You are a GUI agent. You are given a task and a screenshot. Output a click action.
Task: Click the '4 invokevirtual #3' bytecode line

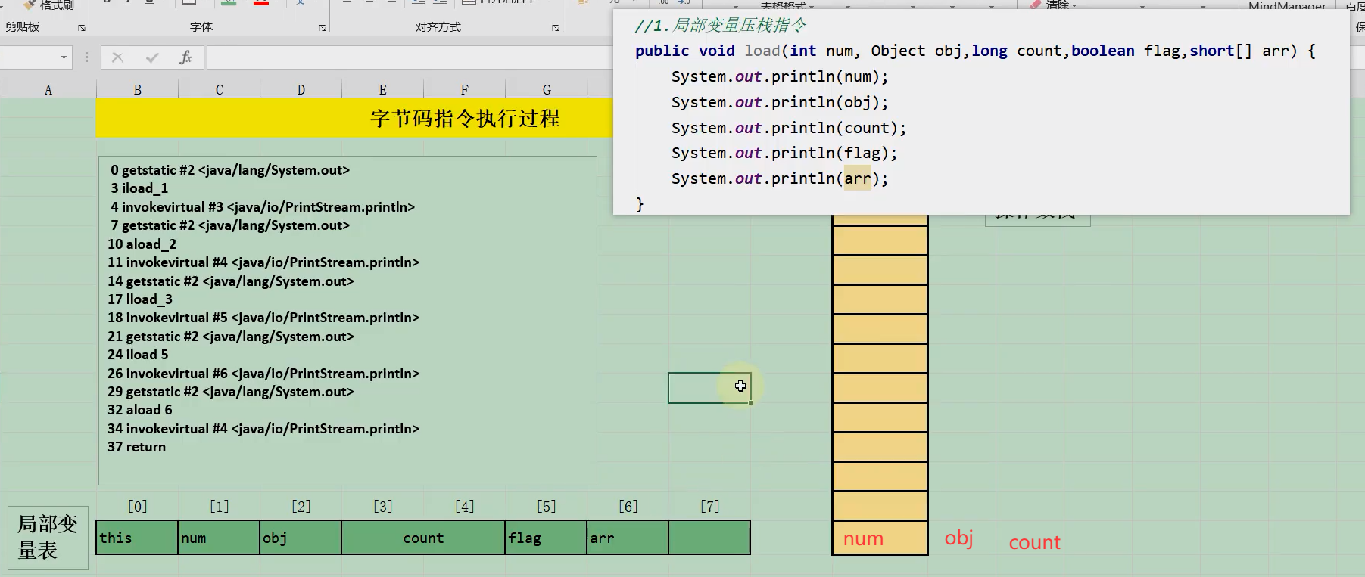click(x=263, y=207)
